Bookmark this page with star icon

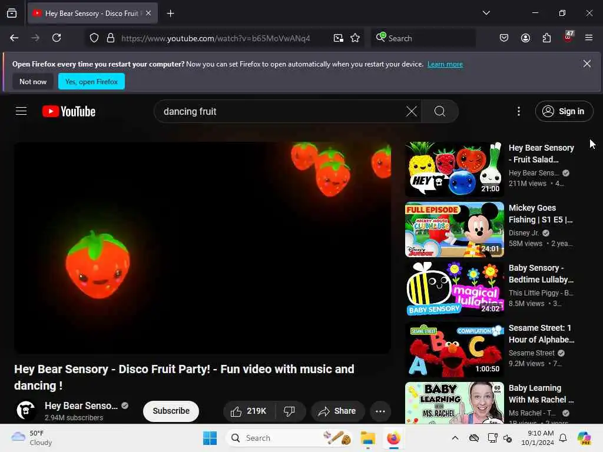point(355,38)
